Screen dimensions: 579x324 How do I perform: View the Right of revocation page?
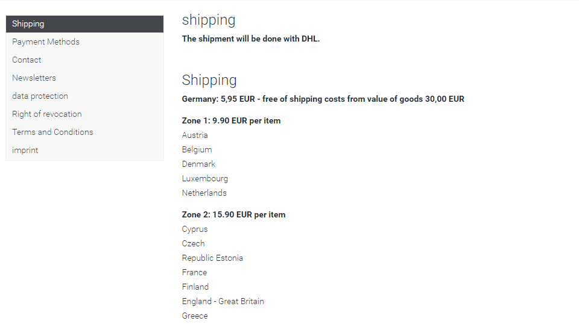[x=46, y=114]
